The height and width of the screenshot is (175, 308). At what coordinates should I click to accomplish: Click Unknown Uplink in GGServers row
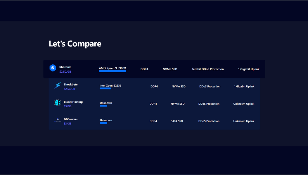244,121
